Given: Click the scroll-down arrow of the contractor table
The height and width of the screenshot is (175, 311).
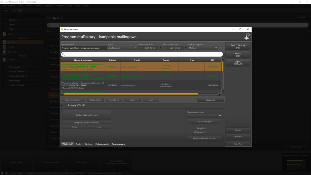Looking at the screenshot, I should click(x=222, y=91).
